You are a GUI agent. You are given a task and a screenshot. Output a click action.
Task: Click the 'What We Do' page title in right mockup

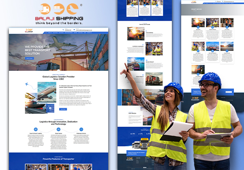pyautogui.click(x=196, y=9)
